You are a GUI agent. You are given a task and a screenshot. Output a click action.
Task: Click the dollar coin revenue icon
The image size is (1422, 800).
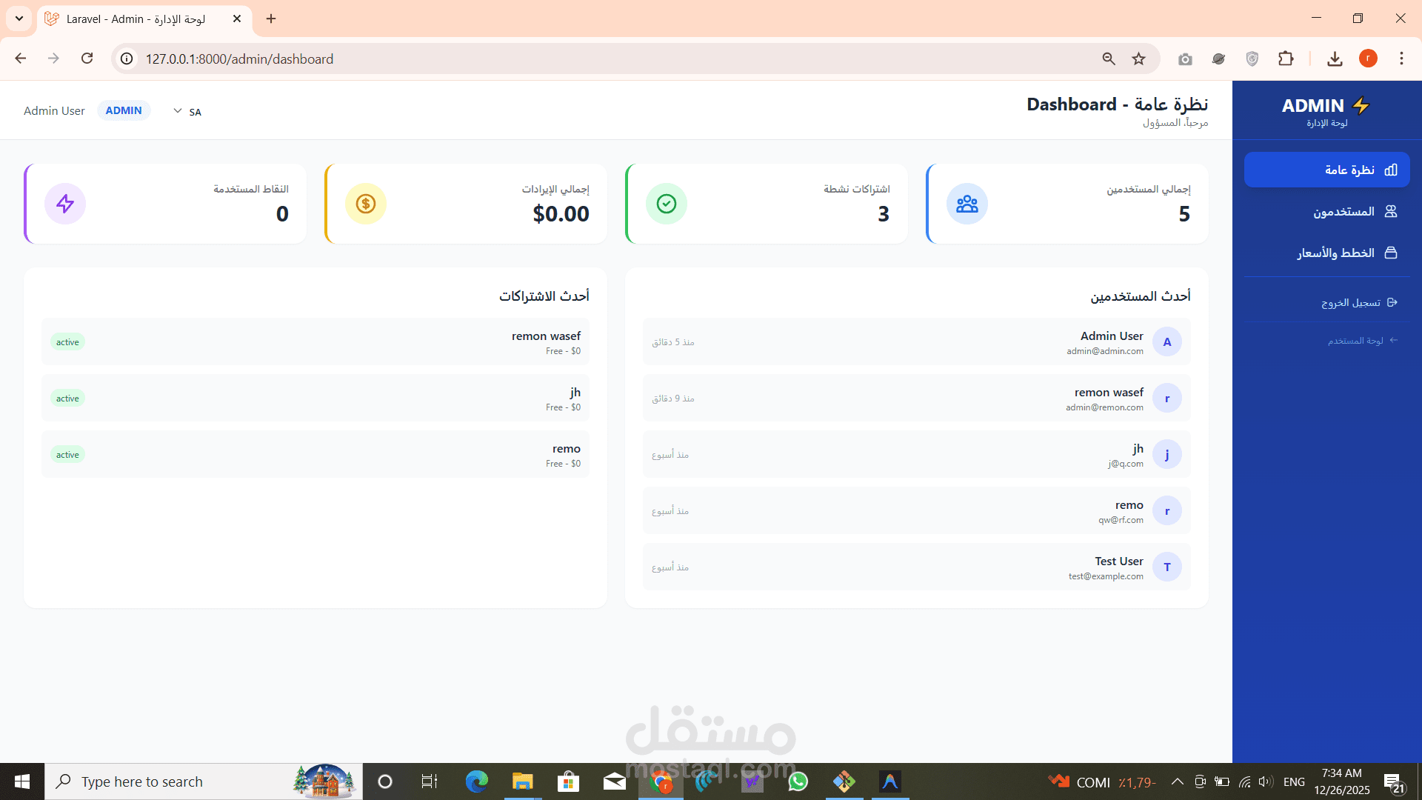point(365,204)
